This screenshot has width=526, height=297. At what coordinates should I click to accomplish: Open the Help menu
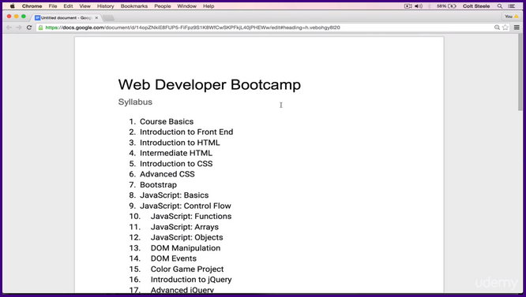click(x=209, y=6)
